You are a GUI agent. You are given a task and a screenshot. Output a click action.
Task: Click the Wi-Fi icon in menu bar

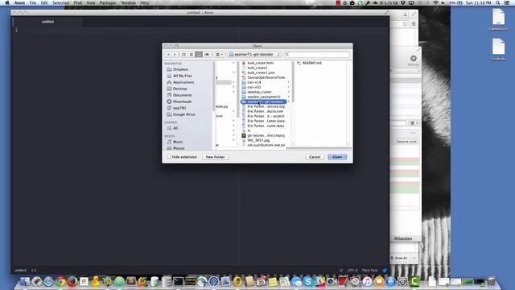coord(436,3)
